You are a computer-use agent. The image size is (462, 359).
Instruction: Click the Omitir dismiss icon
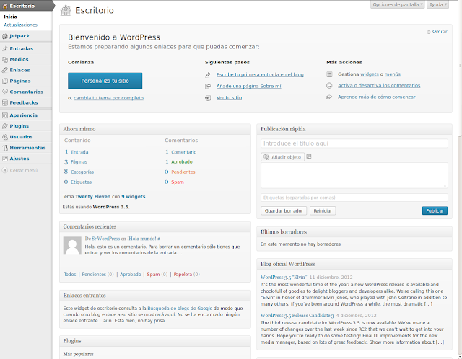(428, 32)
